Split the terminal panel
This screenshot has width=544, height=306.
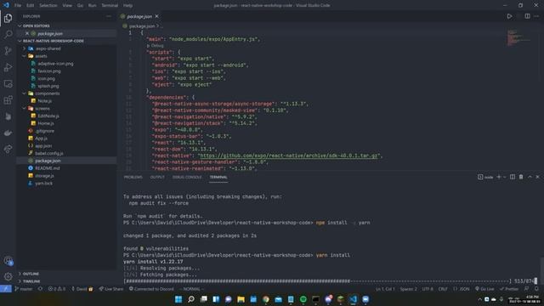(x=513, y=177)
